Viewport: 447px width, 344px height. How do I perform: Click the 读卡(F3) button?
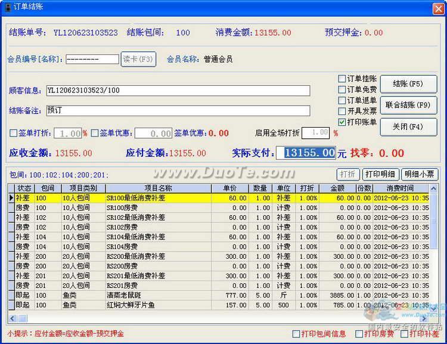(x=138, y=59)
